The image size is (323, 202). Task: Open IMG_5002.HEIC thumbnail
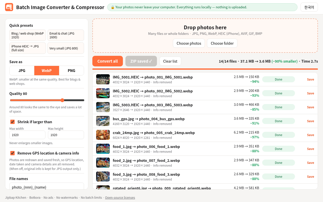pos(103,93)
